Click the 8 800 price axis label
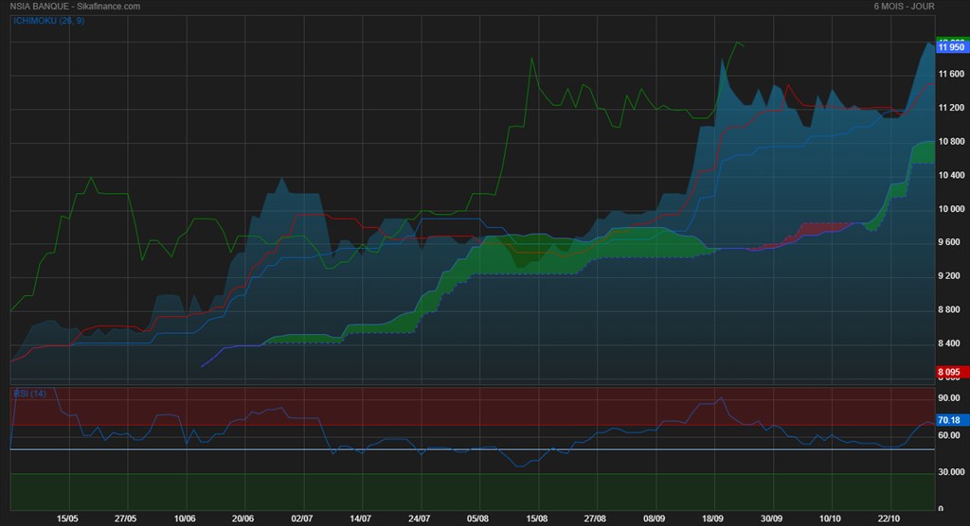 tap(949, 310)
